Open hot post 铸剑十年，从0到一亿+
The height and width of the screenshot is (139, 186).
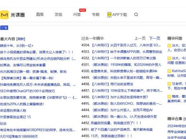pos(17,46)
